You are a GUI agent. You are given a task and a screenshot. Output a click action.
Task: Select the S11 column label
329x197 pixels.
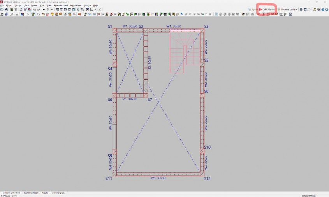pyautogui.click(x=109, y=179)
